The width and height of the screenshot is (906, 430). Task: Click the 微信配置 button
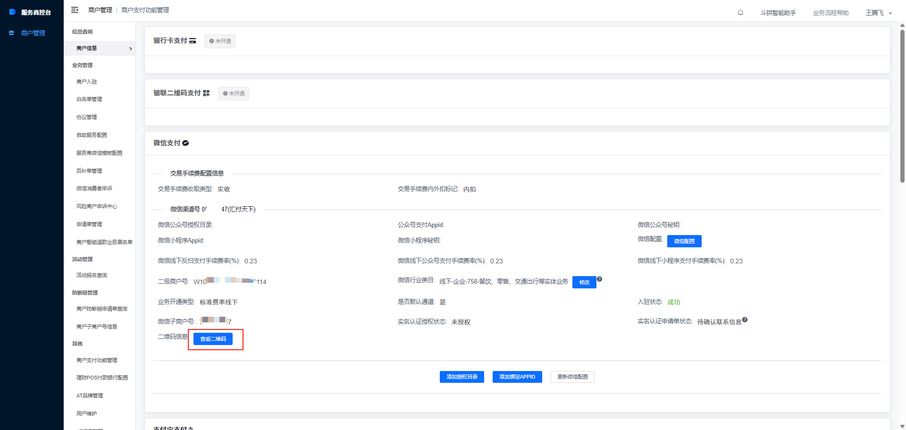(x=684, y=241)
